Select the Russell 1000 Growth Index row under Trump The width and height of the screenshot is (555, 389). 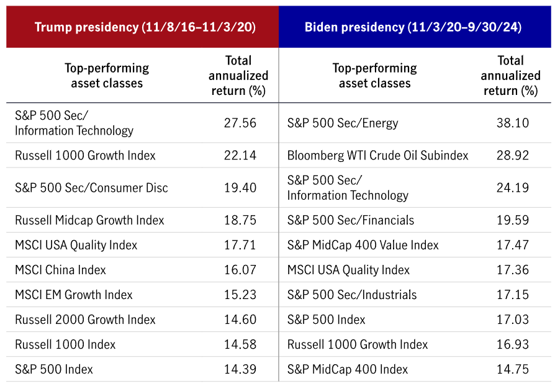(85, 155)
